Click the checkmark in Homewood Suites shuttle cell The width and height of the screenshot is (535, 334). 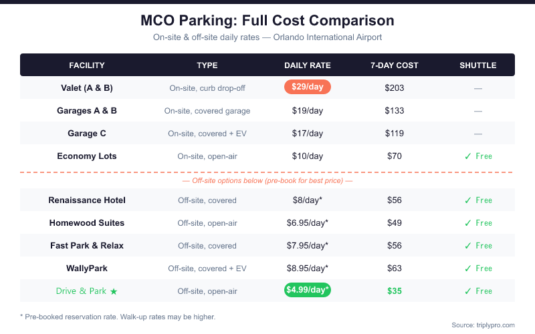tap(467, 223)
